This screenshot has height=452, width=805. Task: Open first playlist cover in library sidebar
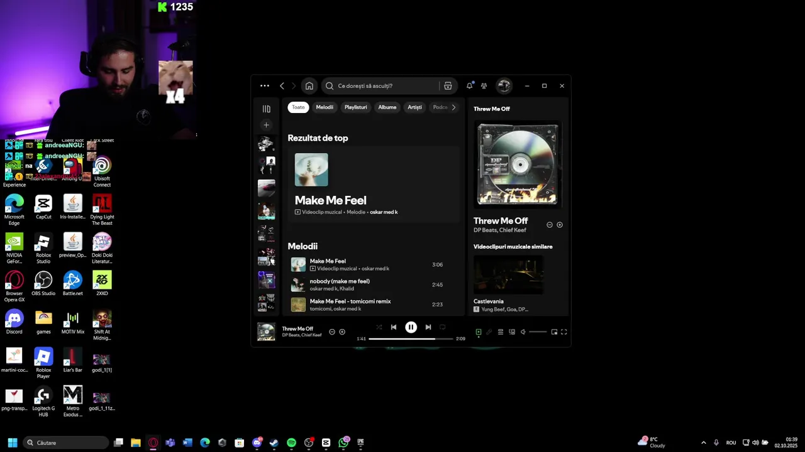[x=266, y=144]
